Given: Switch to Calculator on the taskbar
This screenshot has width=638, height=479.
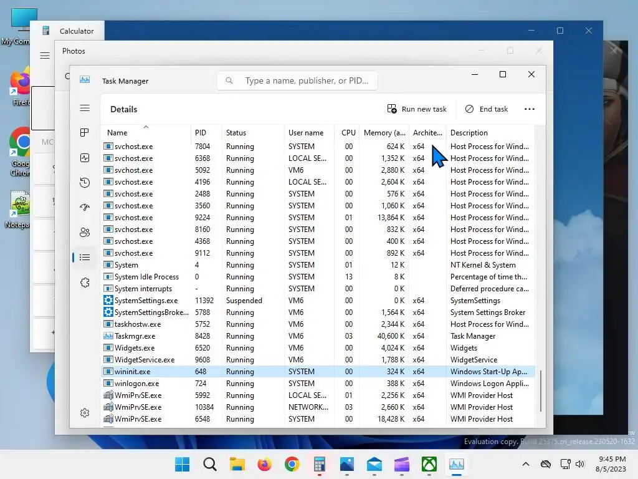Looking at the screenshot, I should click(320, 464).
